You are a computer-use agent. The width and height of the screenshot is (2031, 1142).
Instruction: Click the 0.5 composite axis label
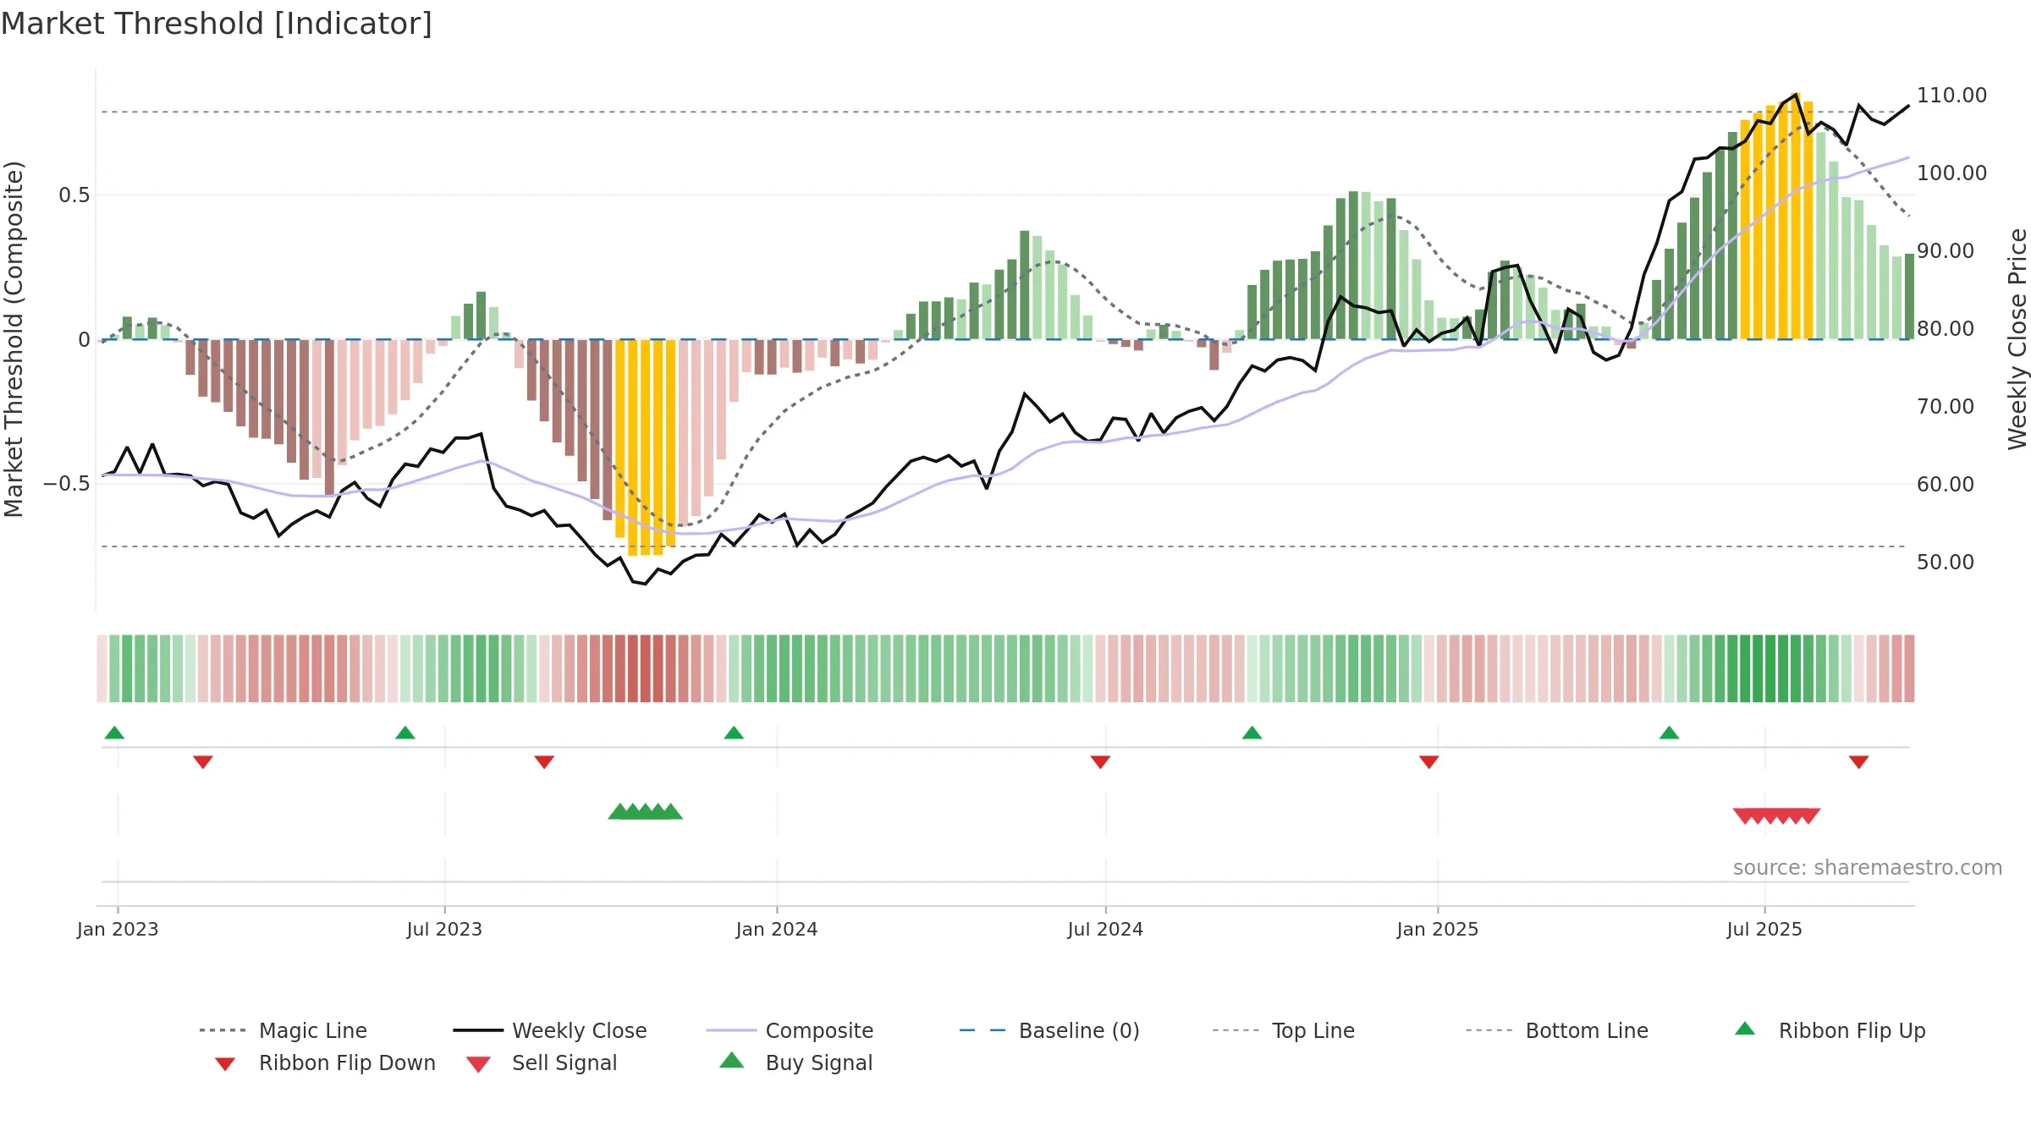click(x=74, y=195)
